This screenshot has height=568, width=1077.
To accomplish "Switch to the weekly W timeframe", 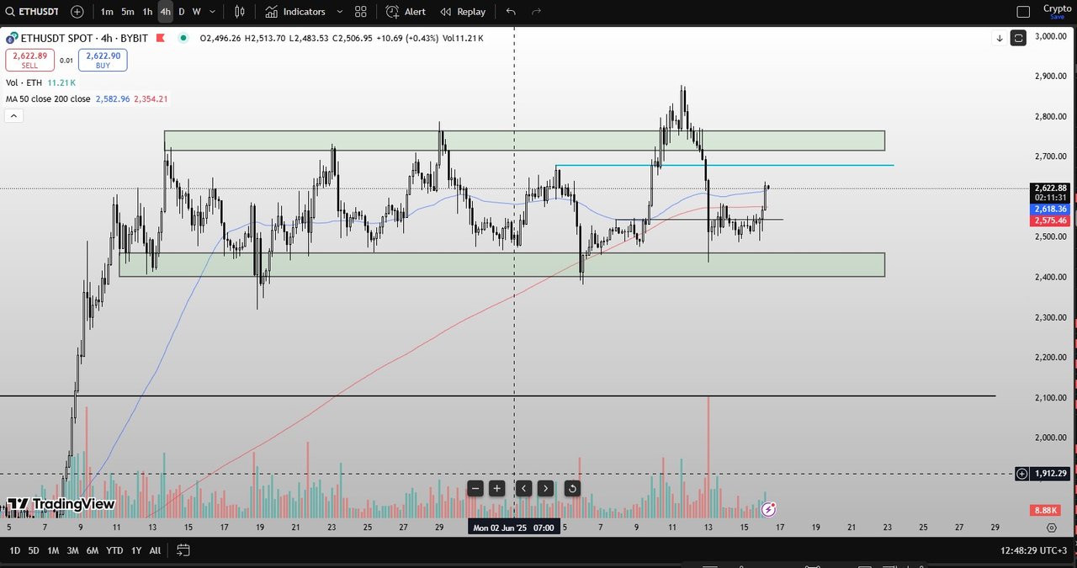I will pos(196,12).
